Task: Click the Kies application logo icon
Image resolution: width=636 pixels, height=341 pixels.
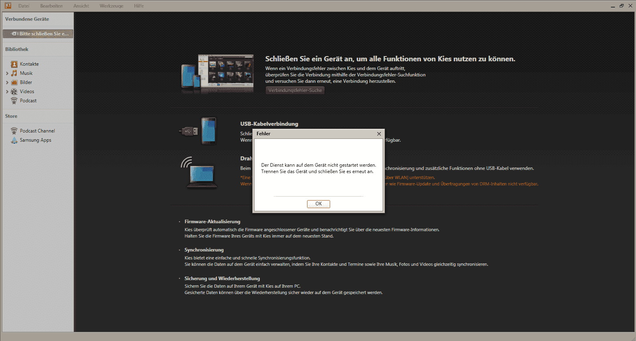Action: 8,6
